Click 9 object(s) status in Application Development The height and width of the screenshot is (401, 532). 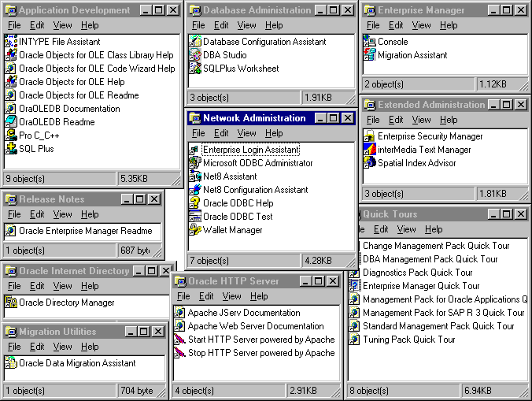click(59, 179)
